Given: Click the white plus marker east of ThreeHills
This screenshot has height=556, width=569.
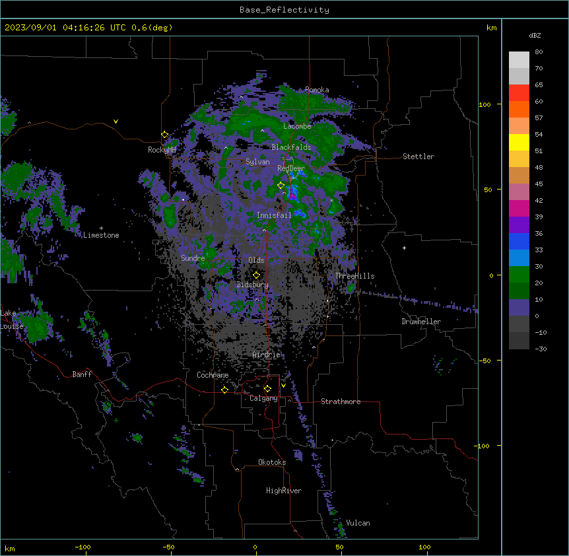Looking at the screenshot, I should [x=404, y=248].
